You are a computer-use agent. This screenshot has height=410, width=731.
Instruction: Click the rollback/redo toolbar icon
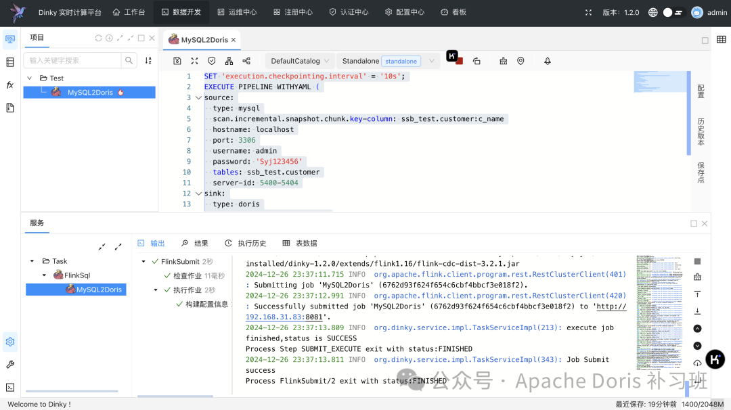pyautogui.click(x=477, y=61)
